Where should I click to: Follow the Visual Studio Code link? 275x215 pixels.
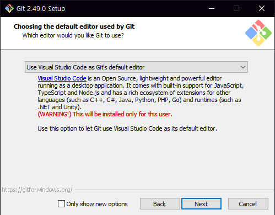pyautogui.click(x=62, y=78)
